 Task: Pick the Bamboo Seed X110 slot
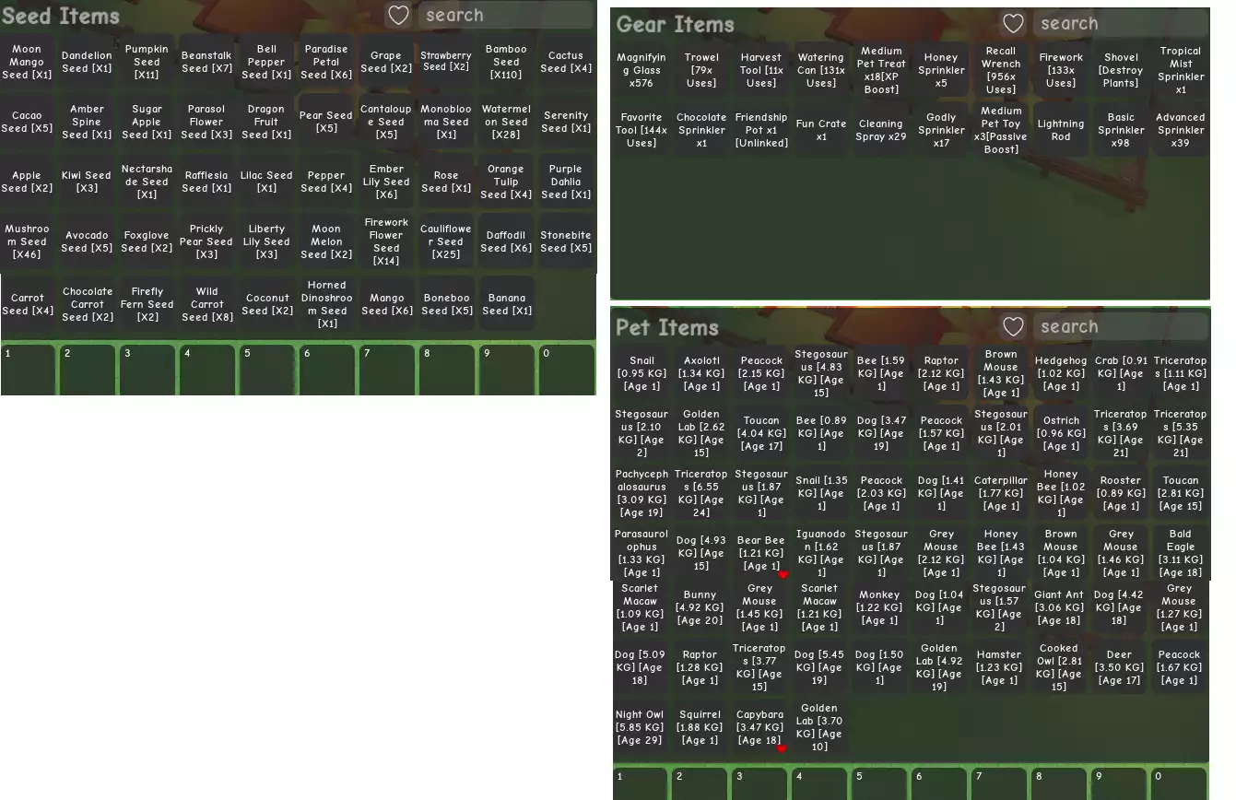pos(506,62)
